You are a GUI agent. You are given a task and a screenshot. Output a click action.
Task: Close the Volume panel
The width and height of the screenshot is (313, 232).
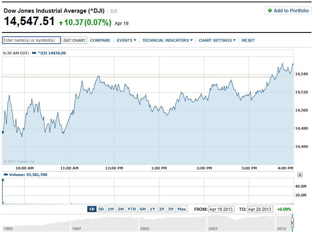click(x=300, y=175)
